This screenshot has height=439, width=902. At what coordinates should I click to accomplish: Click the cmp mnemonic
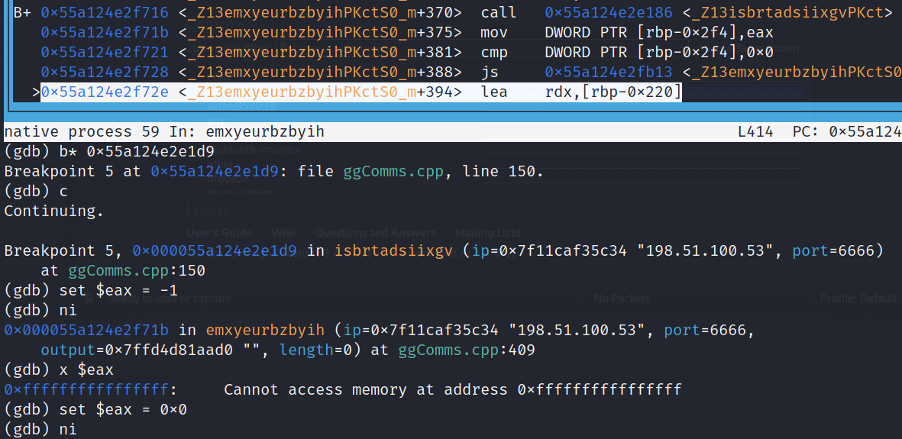[493, 53]
